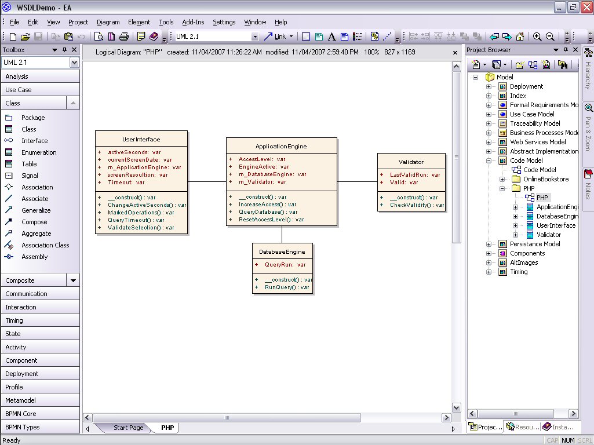This screenshot has height=445, width=594.
Task: Open the Pan & Zoom side tab
Action: [588, 127]
